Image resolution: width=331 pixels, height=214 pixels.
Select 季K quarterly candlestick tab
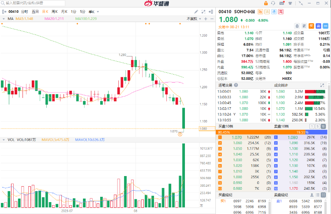91,11
